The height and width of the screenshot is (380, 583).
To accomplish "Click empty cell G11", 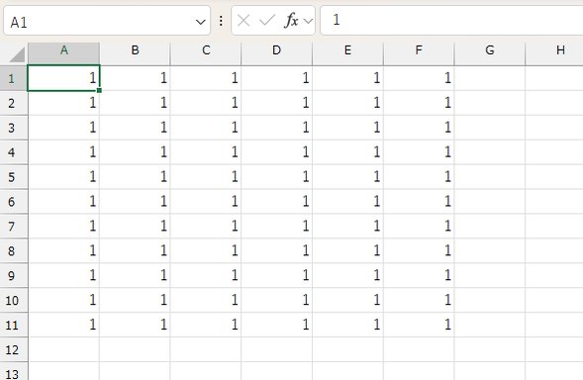I will click(x=490, y=325).
